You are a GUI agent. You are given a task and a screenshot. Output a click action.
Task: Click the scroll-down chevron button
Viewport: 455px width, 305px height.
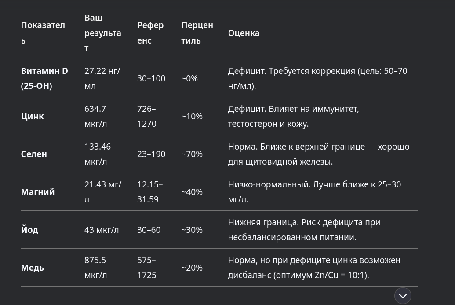[403, 296]
